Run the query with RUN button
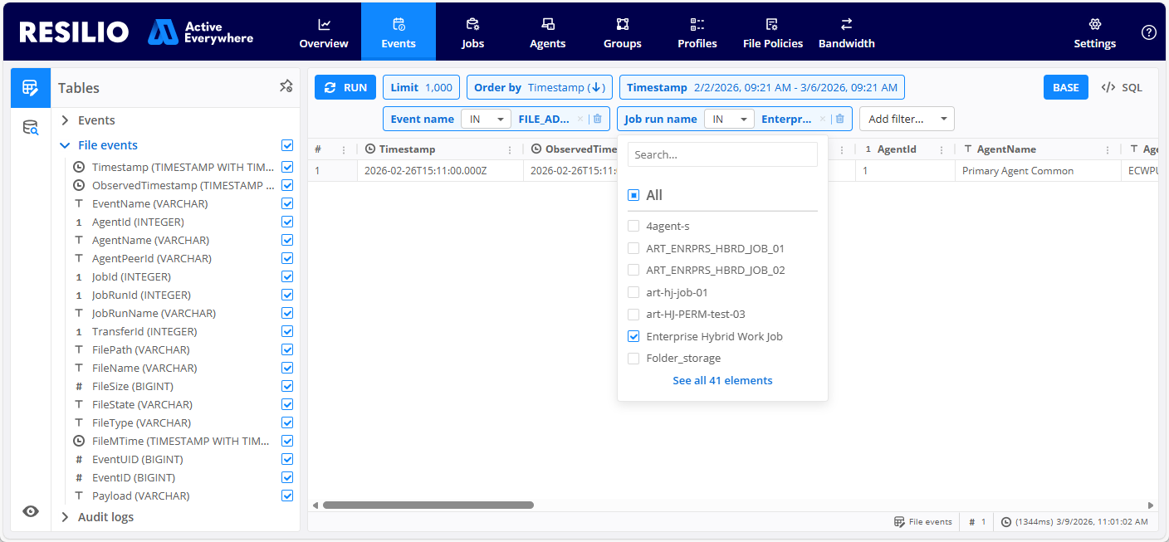This screenshot has width=1169, height=542. [345, 88]
